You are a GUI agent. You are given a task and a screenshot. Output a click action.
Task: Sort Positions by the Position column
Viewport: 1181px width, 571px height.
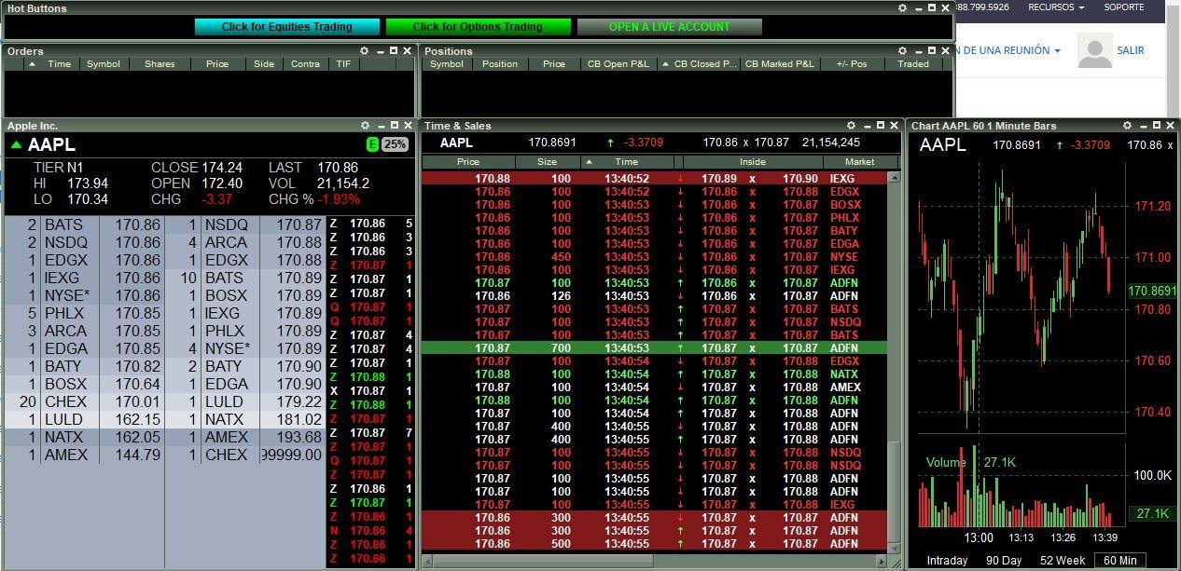500,64
